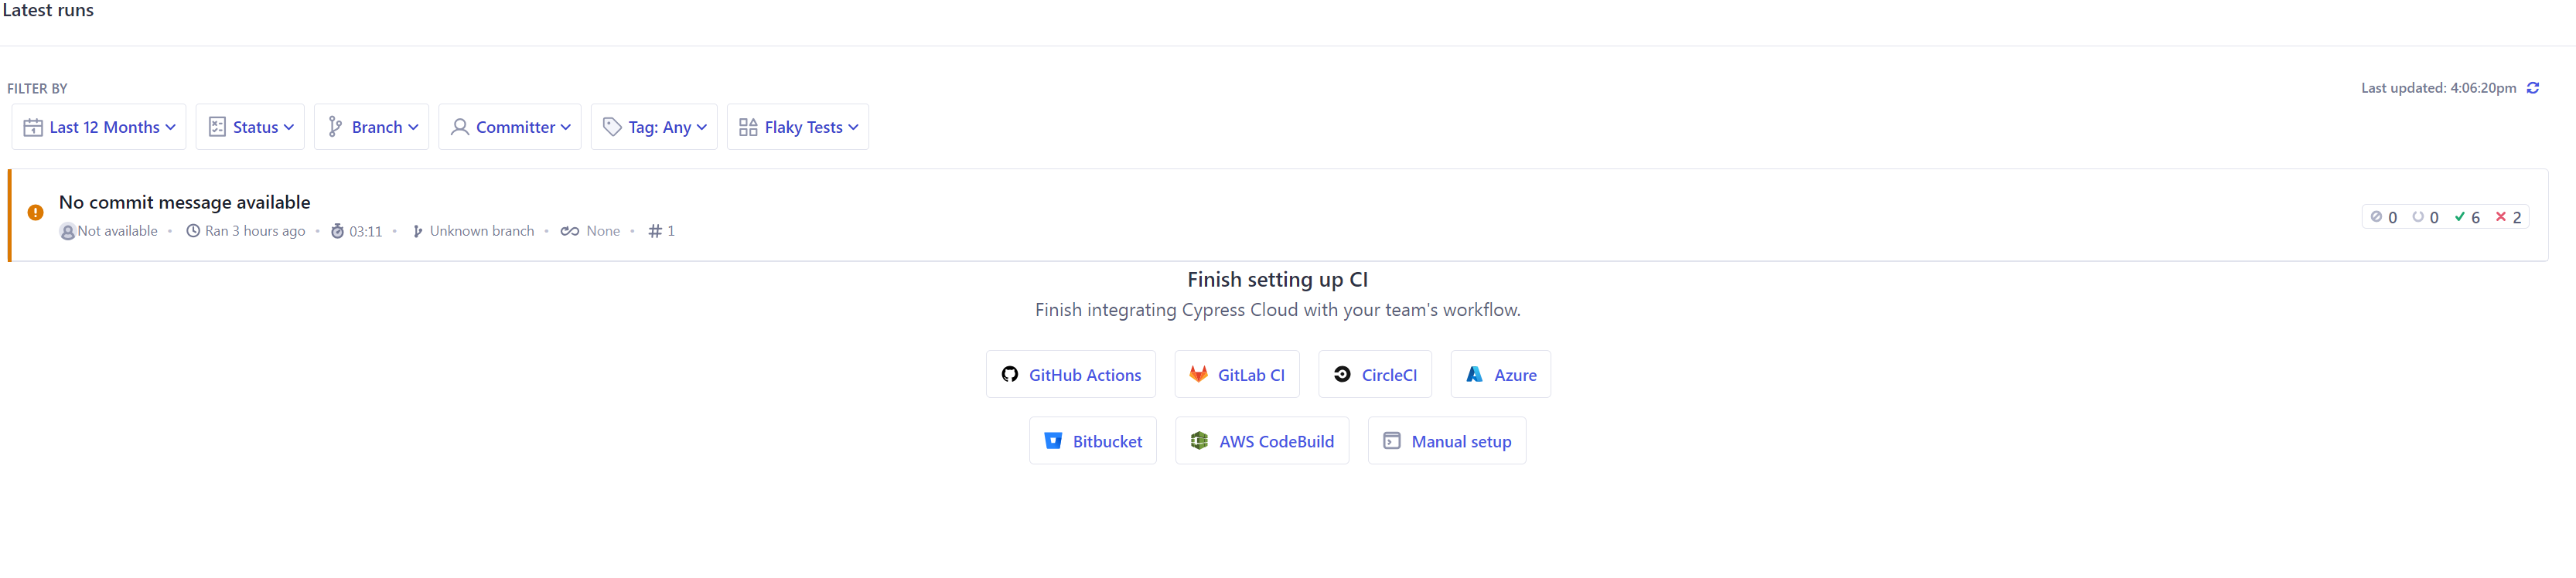This screenshot has height=578, width=2576.
Task: Open the 'No commit message available' run
Action: (184, 202)
